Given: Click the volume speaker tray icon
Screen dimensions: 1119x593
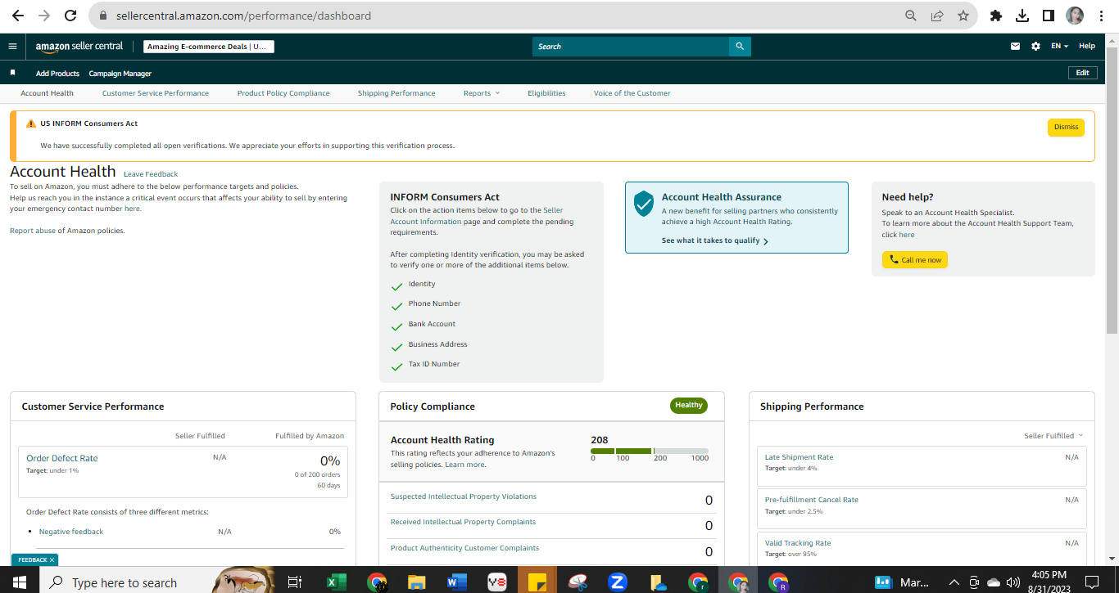Looking at the screenshot, I should [1013, 582].
